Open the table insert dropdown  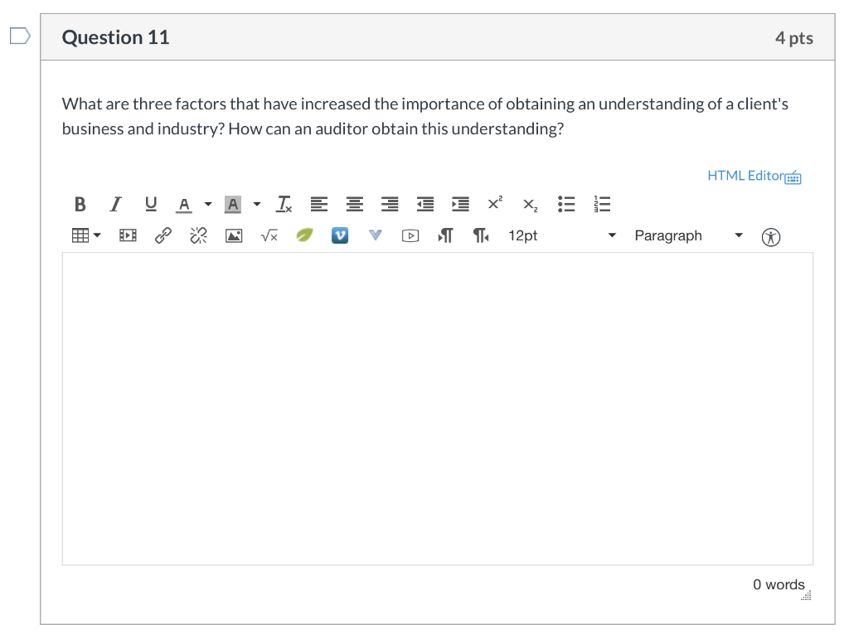coord(86,235)
